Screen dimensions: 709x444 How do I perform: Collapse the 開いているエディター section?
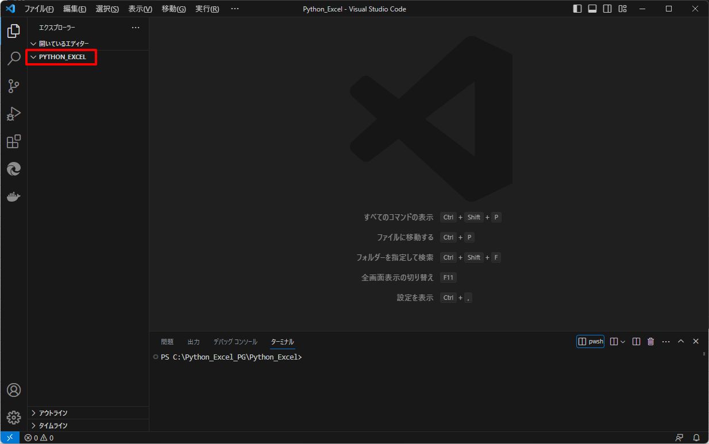pos(88,44)
